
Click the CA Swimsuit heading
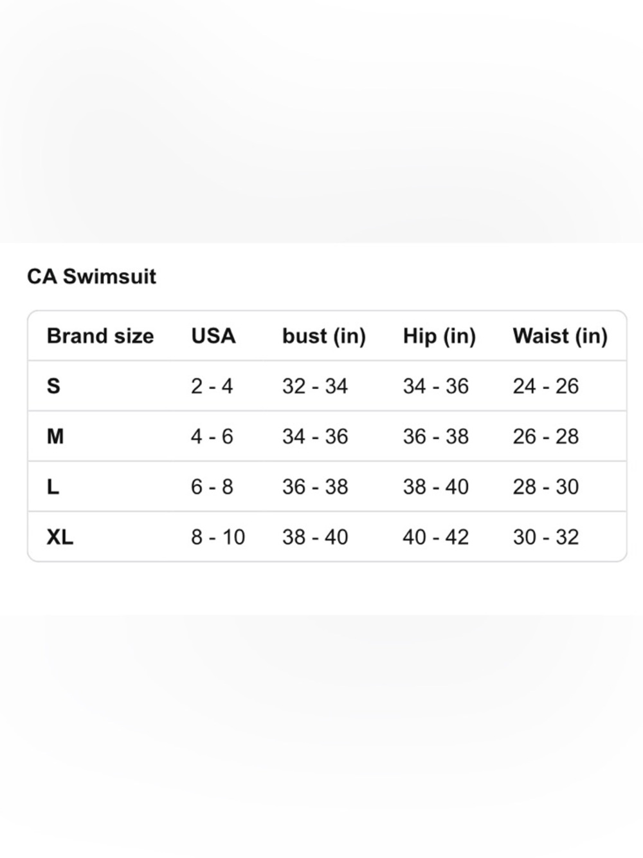[92, 276]
